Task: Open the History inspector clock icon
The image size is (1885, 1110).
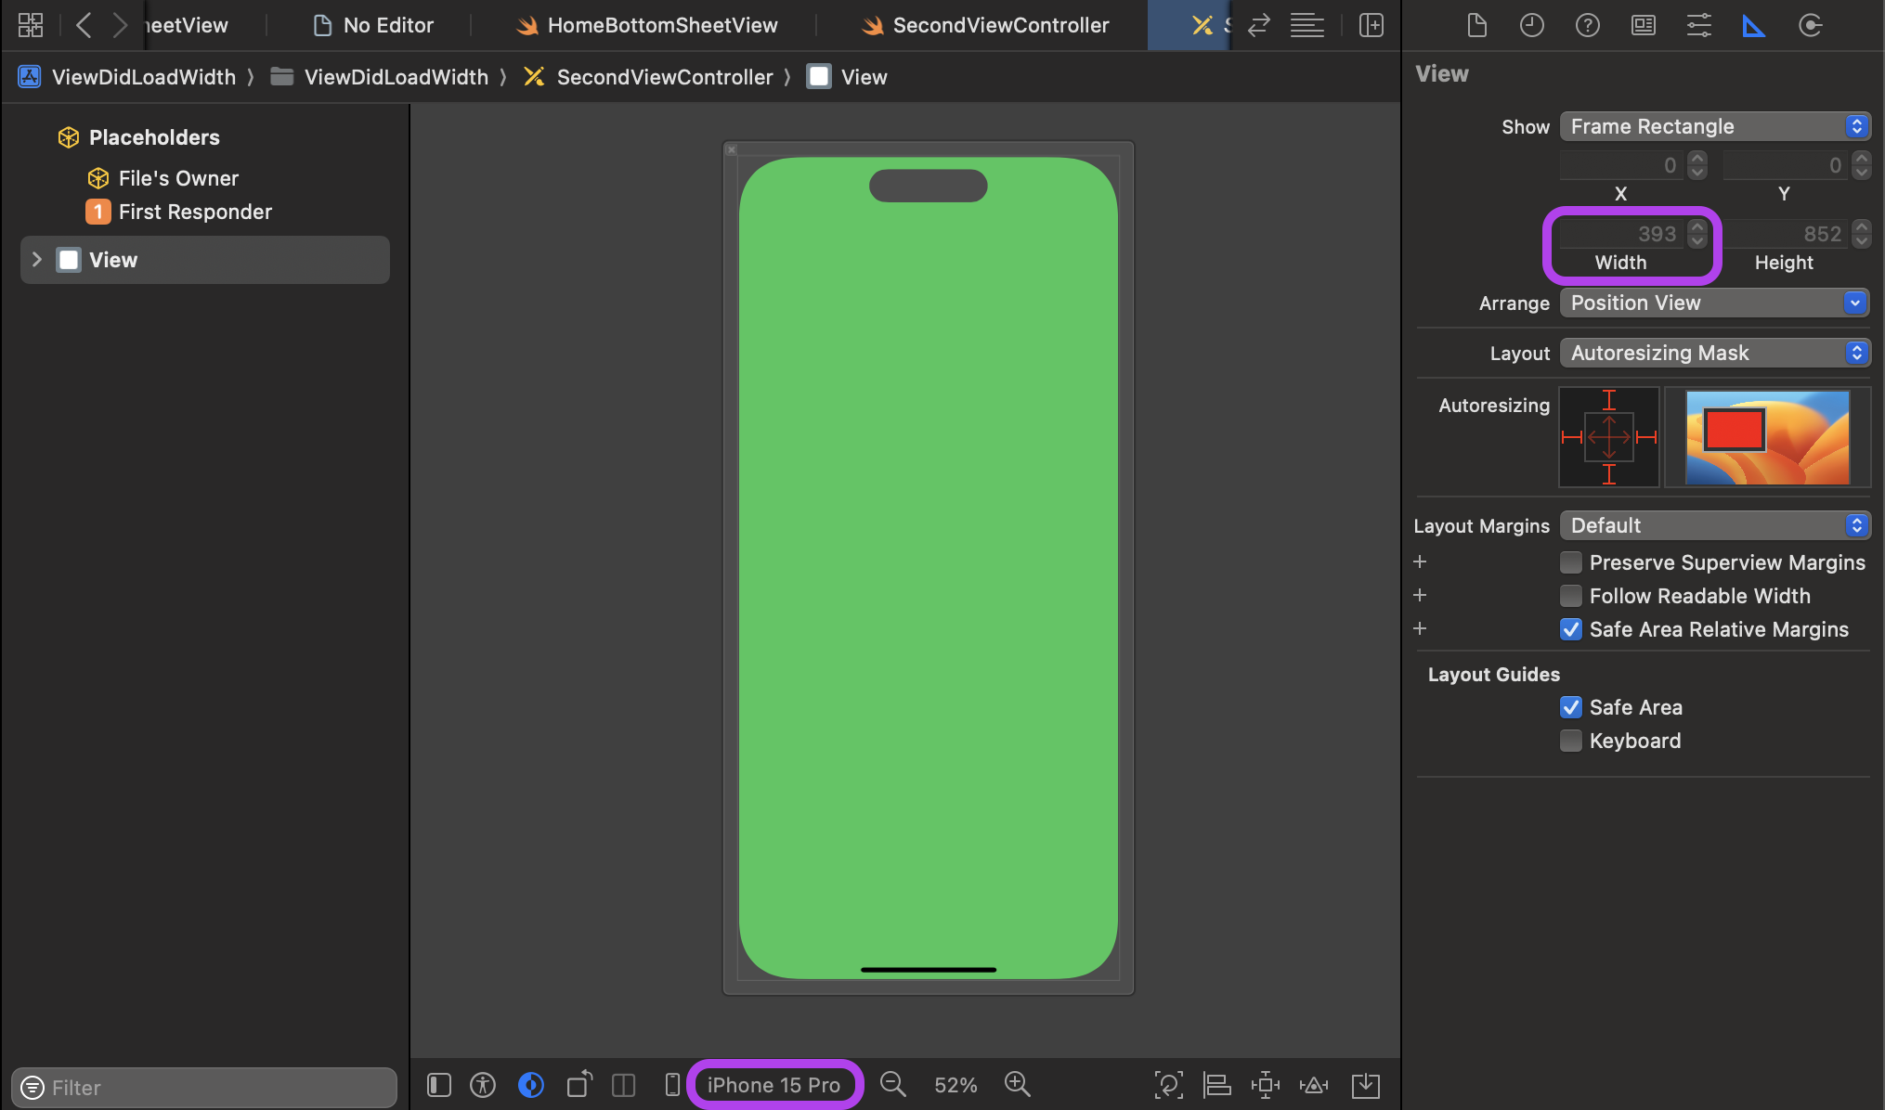Action: (1531, 25)
